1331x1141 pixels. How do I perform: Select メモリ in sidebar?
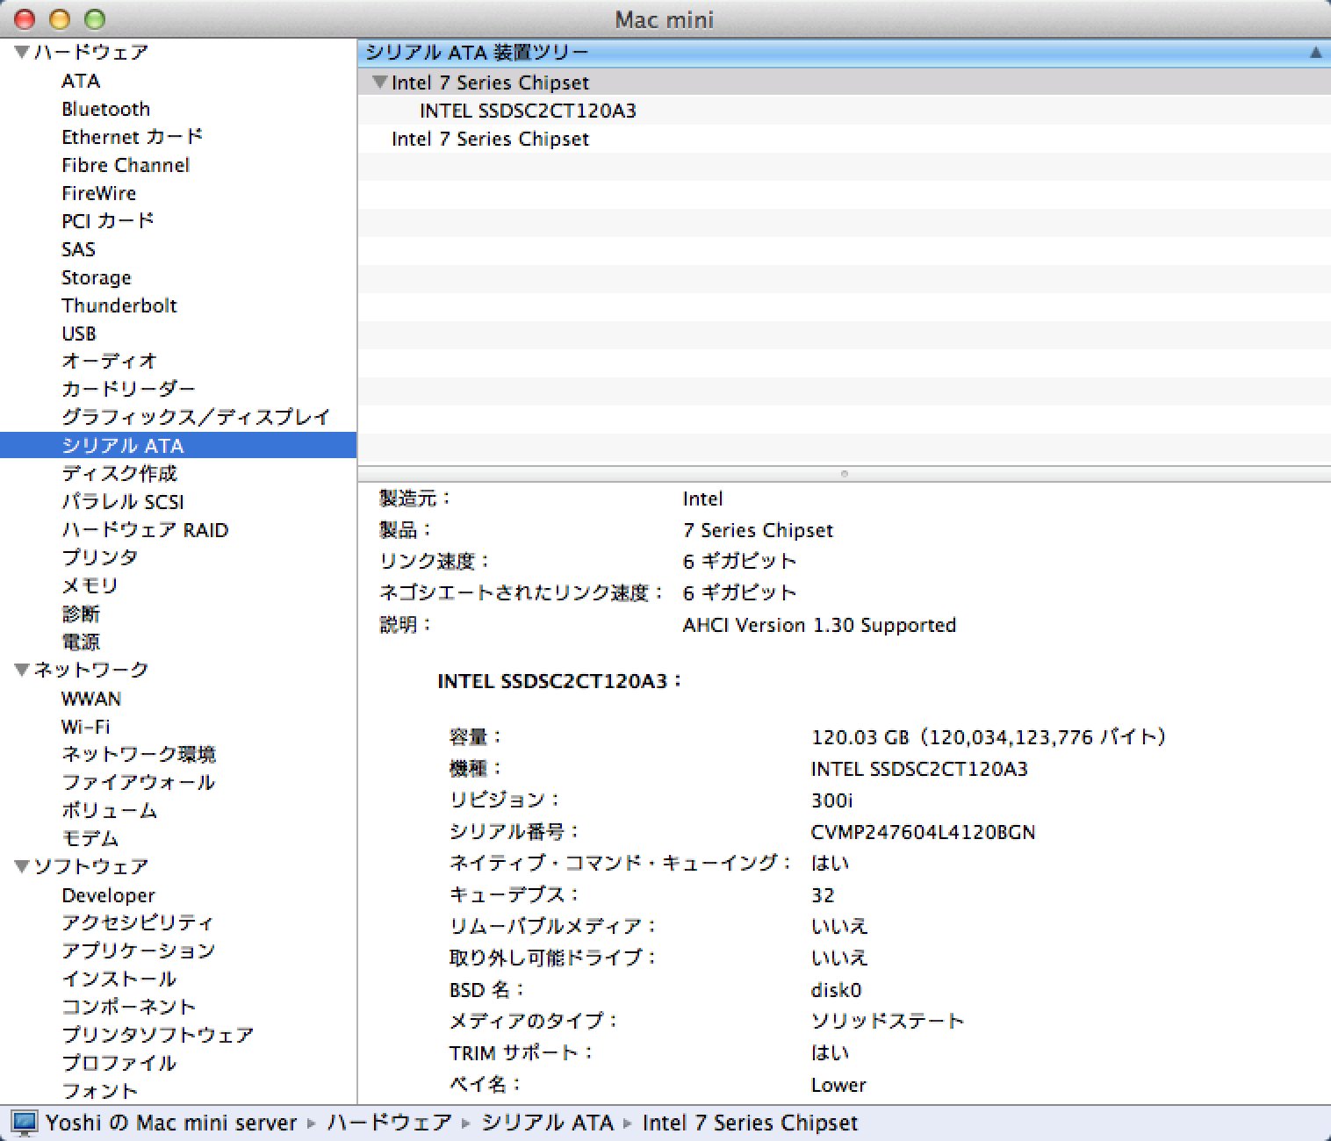90,585
